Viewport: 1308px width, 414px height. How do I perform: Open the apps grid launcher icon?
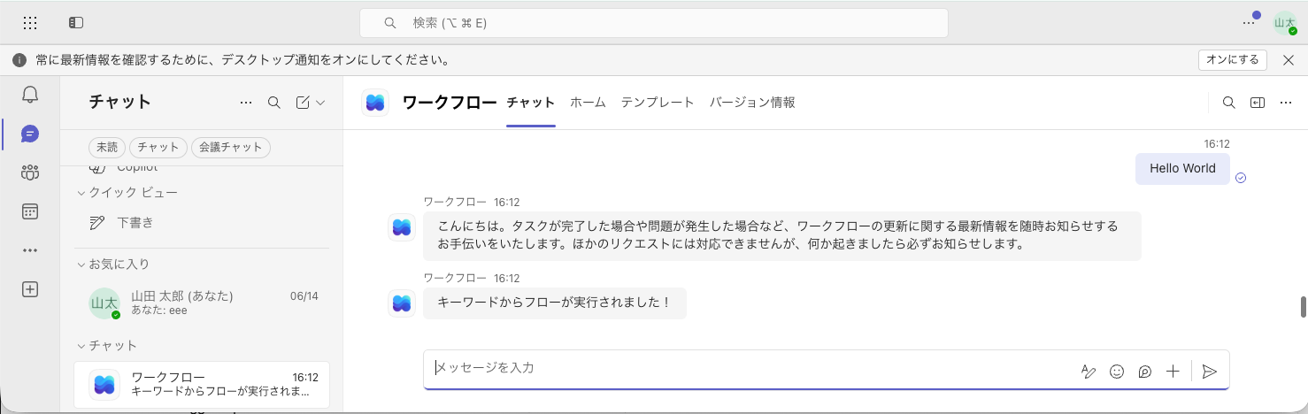30,23
